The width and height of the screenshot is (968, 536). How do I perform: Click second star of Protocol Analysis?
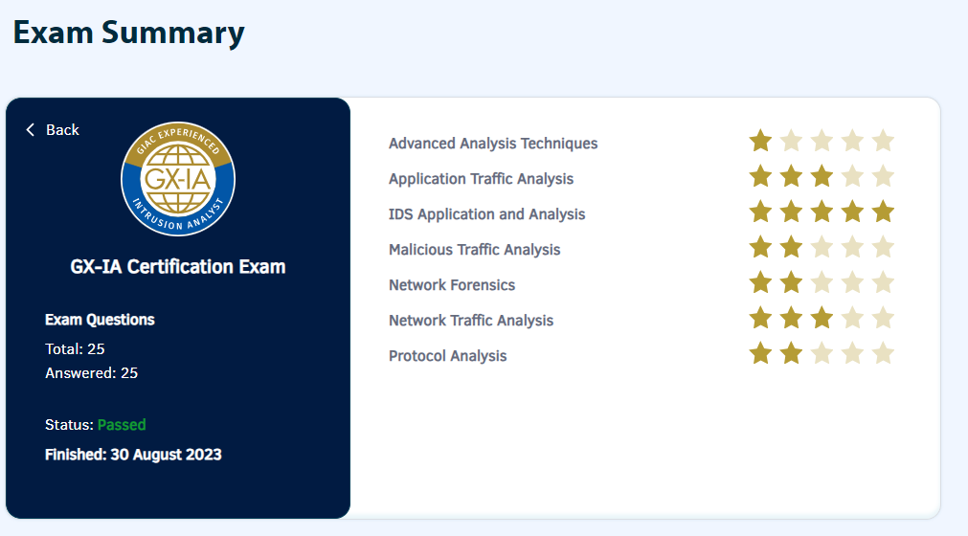tap(792, 353)
